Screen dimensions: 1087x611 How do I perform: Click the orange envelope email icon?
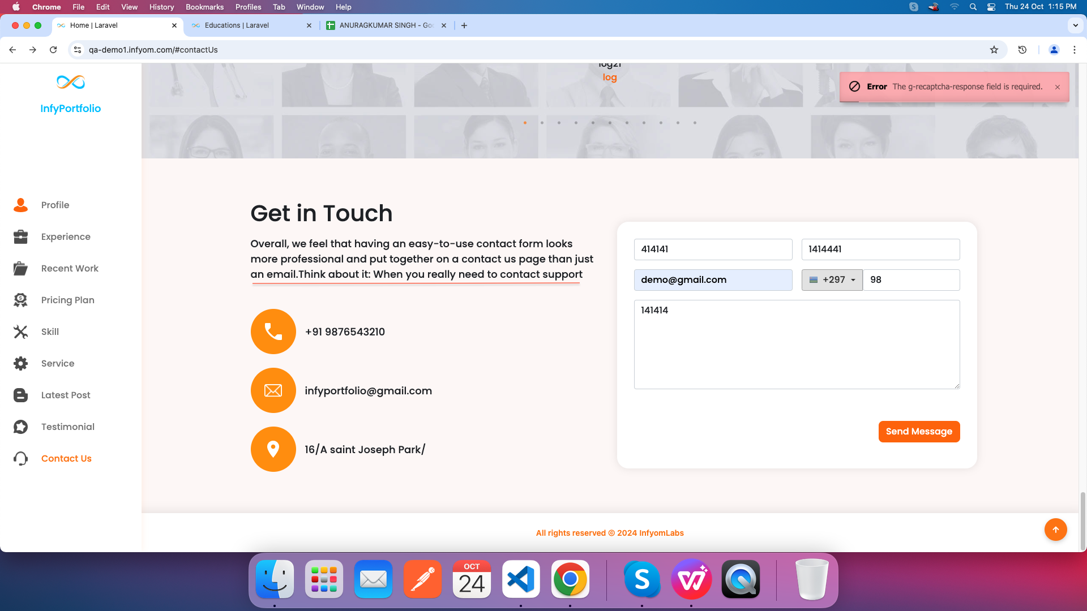click(x=273, y=390)
